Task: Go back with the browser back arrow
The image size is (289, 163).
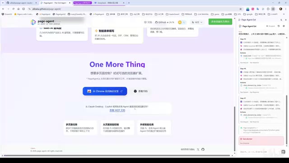Action: point(3,9)
